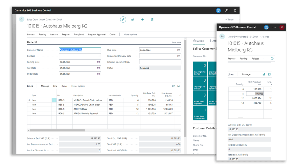Open the Posted Sales Shipments tile

pyautogui.click(x=200, y=98)
